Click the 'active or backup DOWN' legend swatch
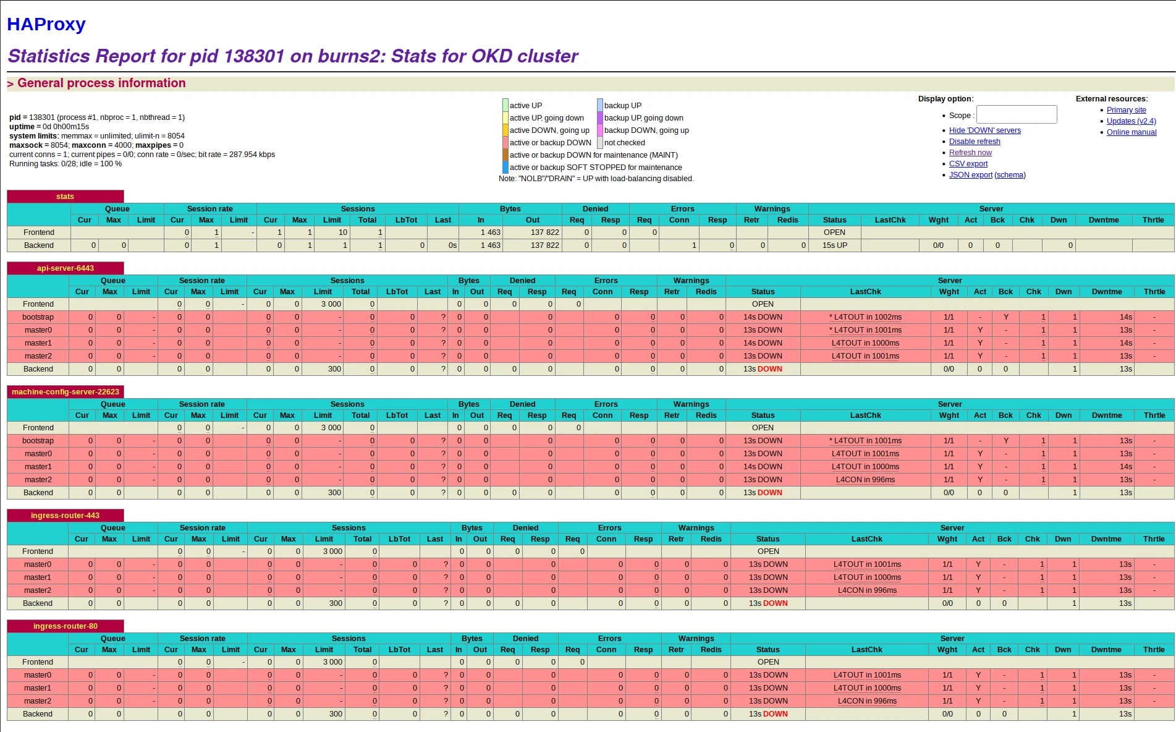This screenshot has width=1176, height=732. (x=506, y=143)
